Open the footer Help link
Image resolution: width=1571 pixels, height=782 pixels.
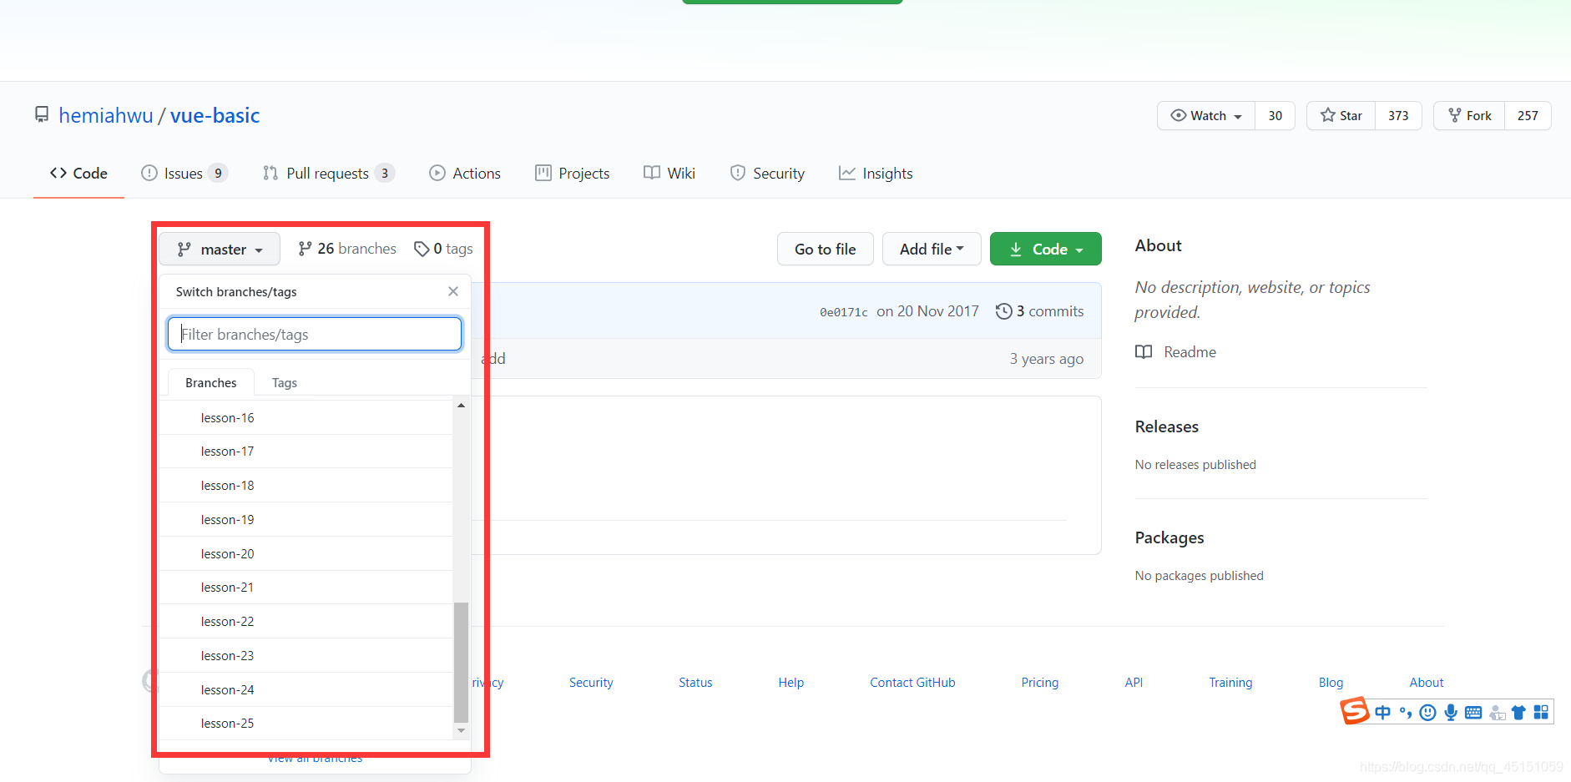(x=791, y=683)
